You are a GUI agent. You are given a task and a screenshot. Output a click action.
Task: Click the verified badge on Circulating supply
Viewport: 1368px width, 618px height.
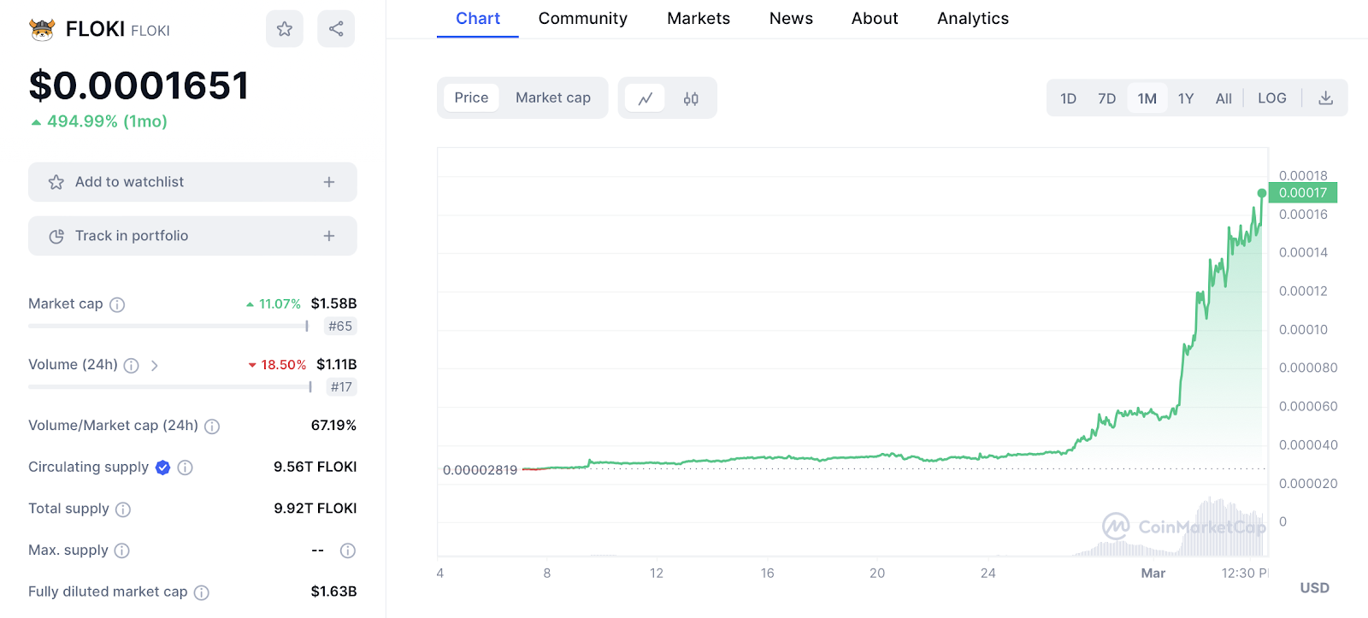[x=162, y=468]
